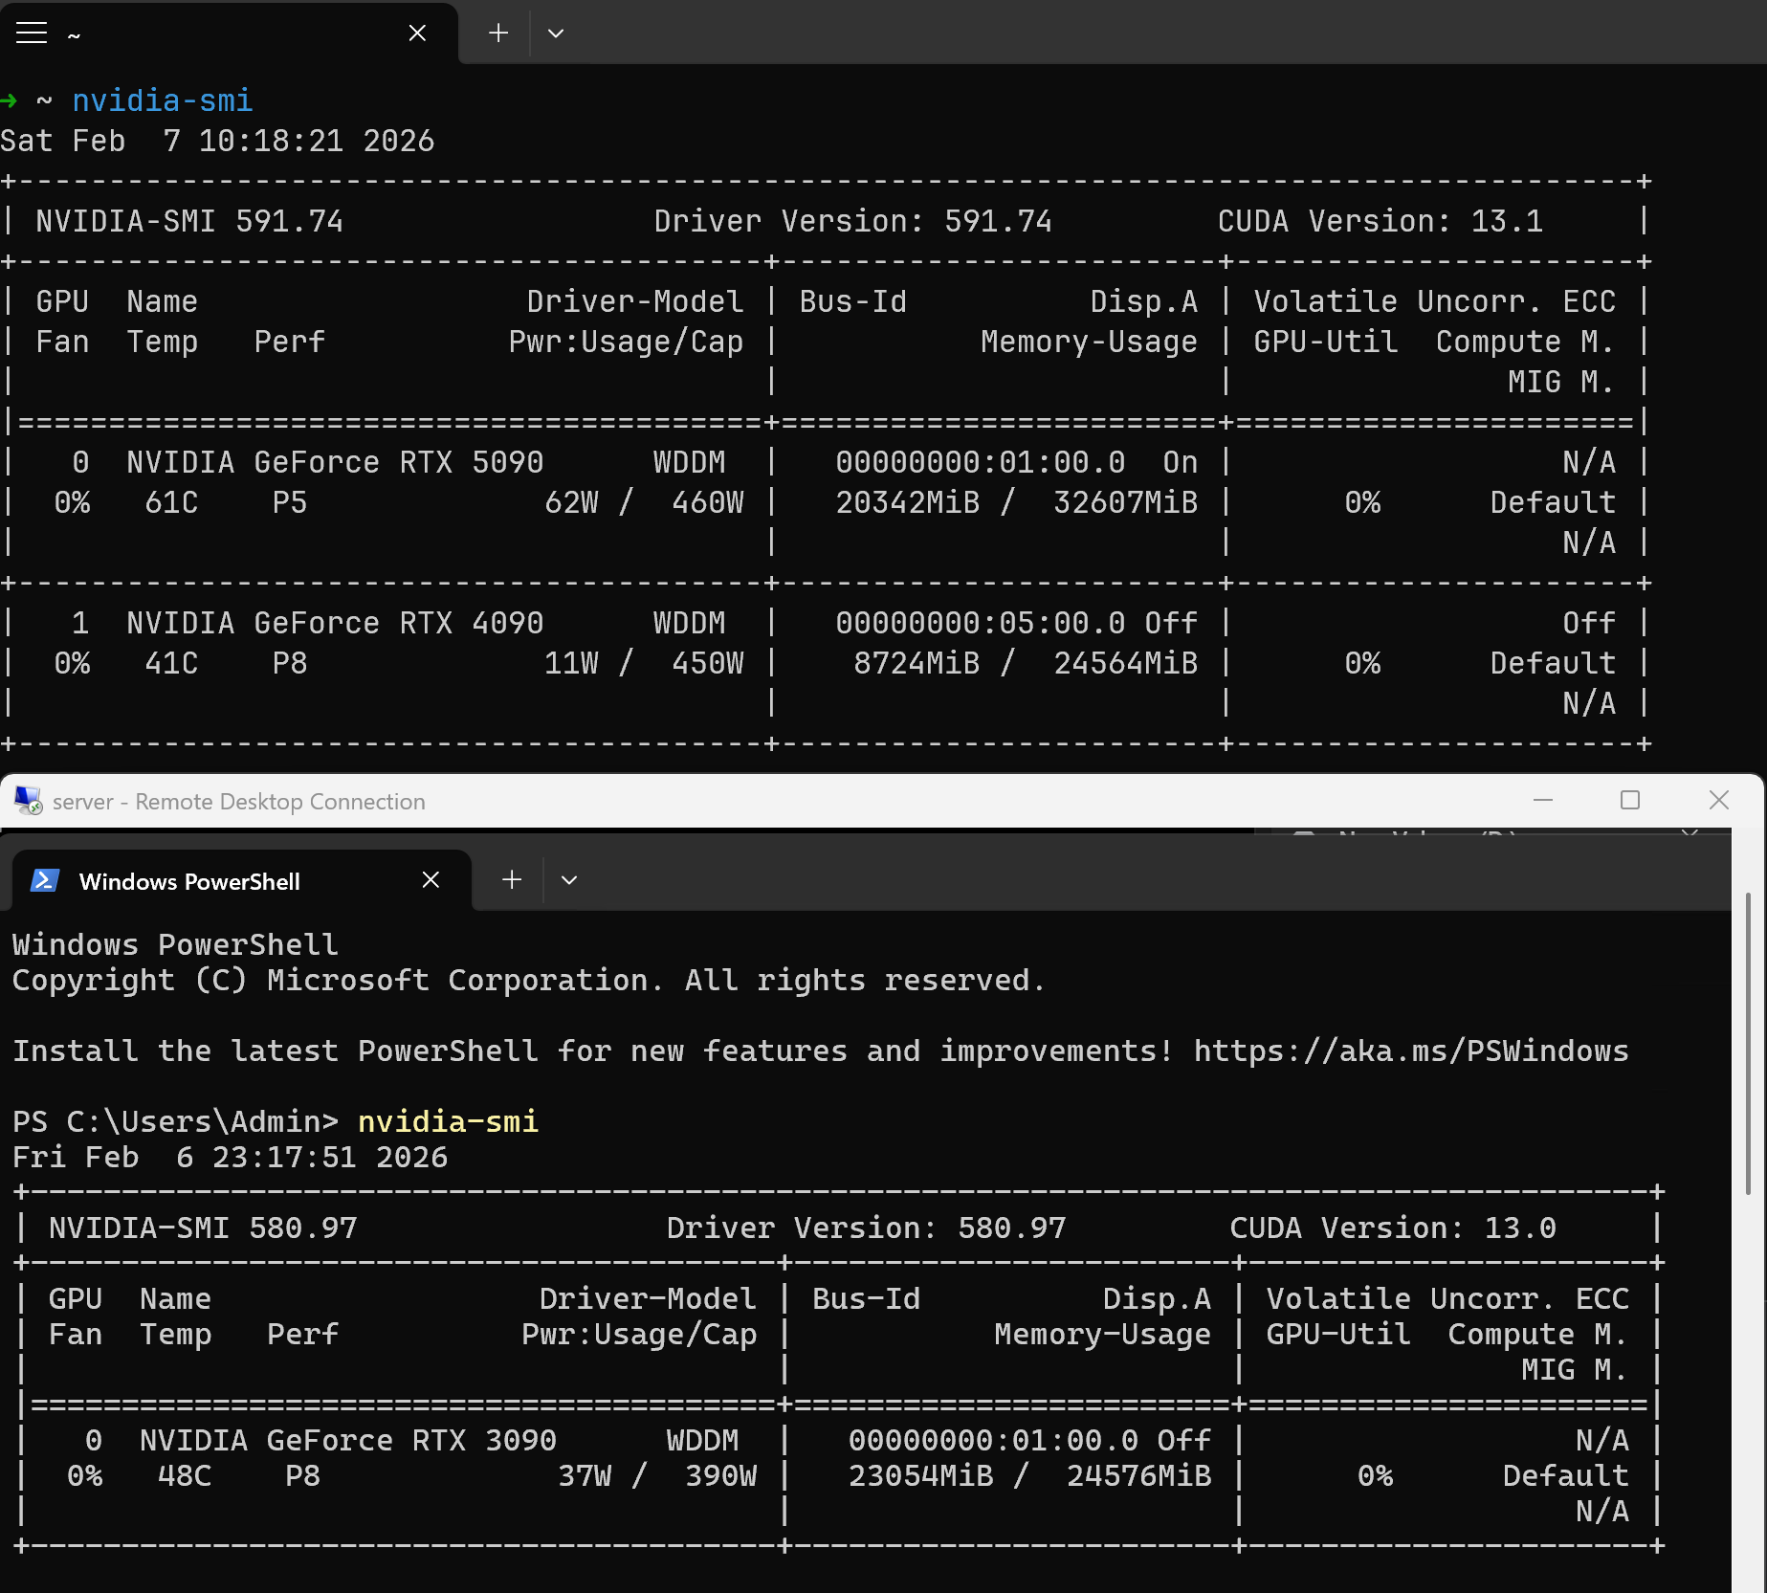The image size is (1767, 1593).
Task: Expand the dropdown chevron beside the "~" tab
Action: coord(556,33)
